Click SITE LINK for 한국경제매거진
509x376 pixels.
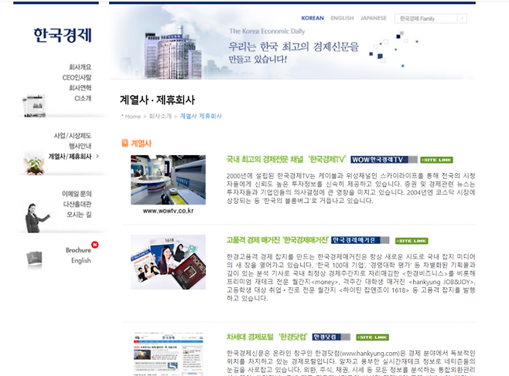[x=412, y=241]
